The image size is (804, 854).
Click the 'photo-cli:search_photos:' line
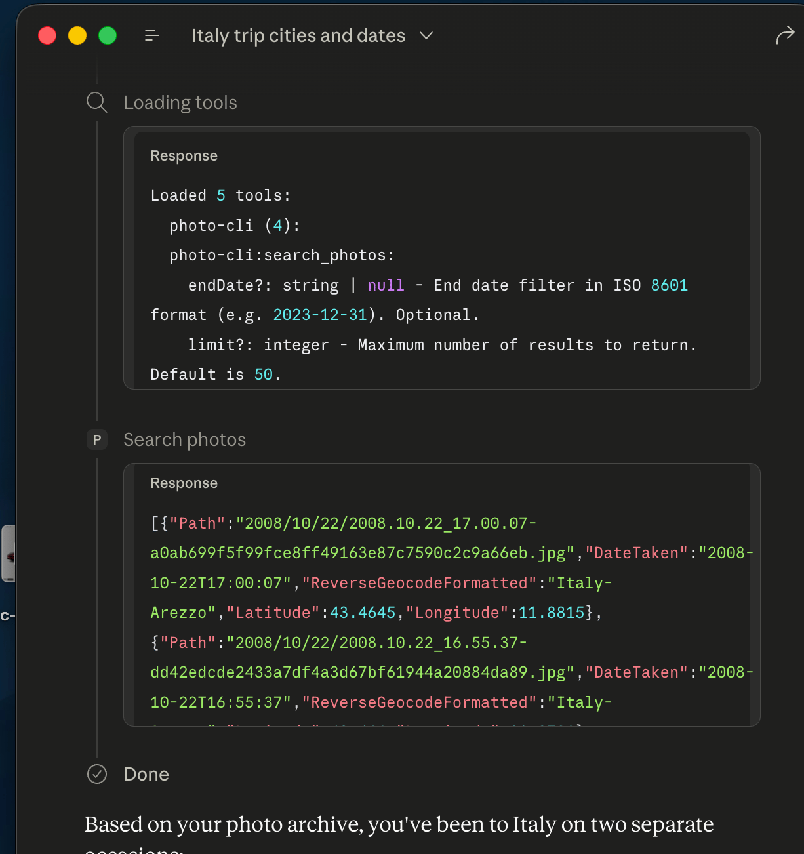(x=282, y=255)
